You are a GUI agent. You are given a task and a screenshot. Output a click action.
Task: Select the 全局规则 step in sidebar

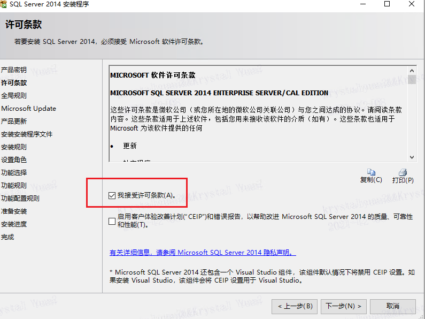[13, 95]
